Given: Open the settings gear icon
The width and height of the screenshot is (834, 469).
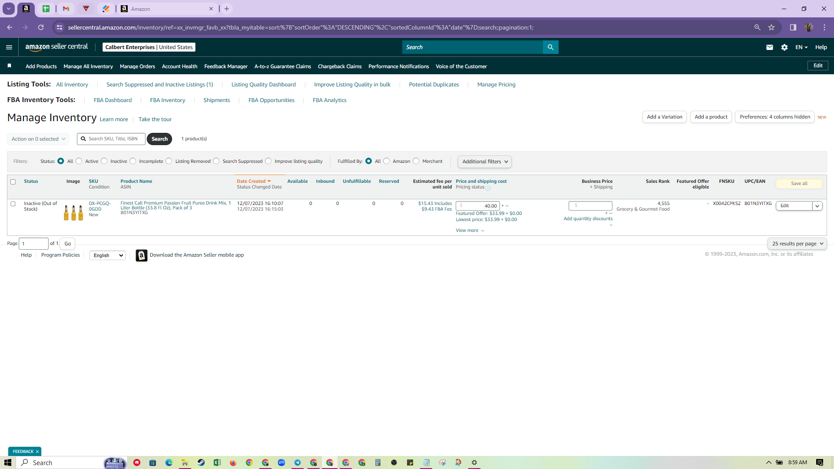Looking at the screenshot, I should [784, 47].
